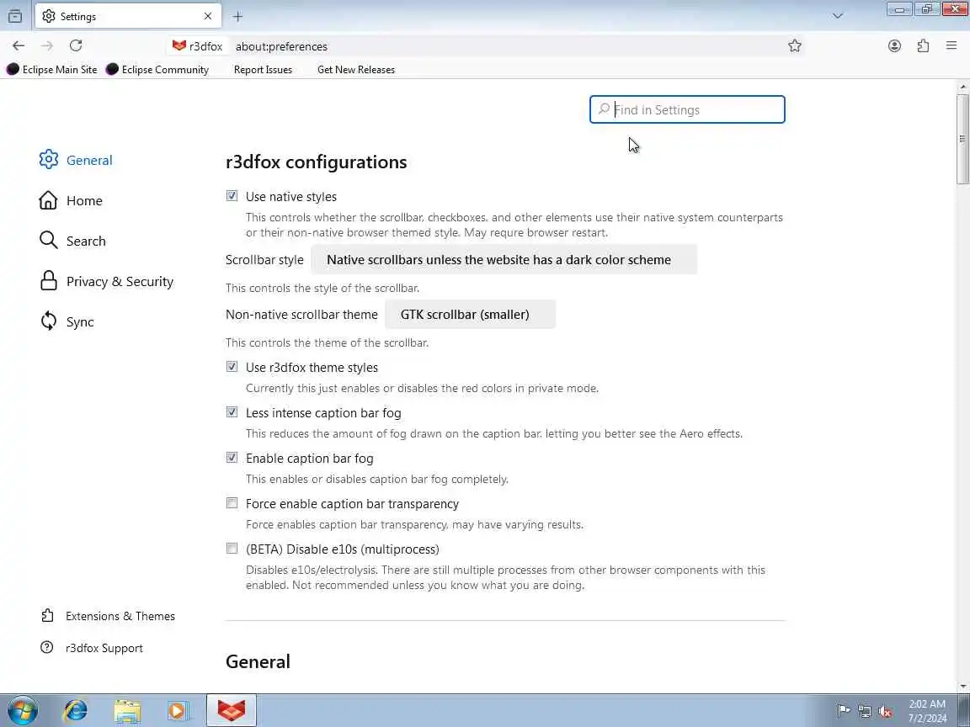
Task: Open the account profile icon in toolbar
Action: (x=894, y=45)
